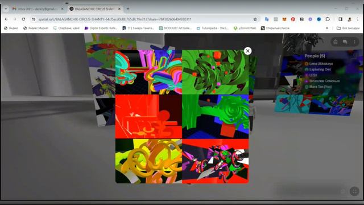Click the all-red artwork tile
Screen dimensions: 364x205
pyautogui.click(x=148, y=116)
